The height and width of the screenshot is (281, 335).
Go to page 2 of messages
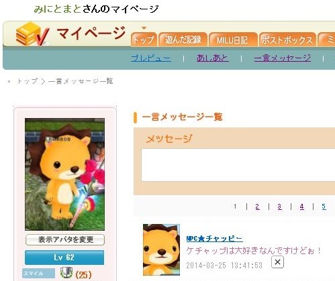pyautogui.click(x=257, y=207)
